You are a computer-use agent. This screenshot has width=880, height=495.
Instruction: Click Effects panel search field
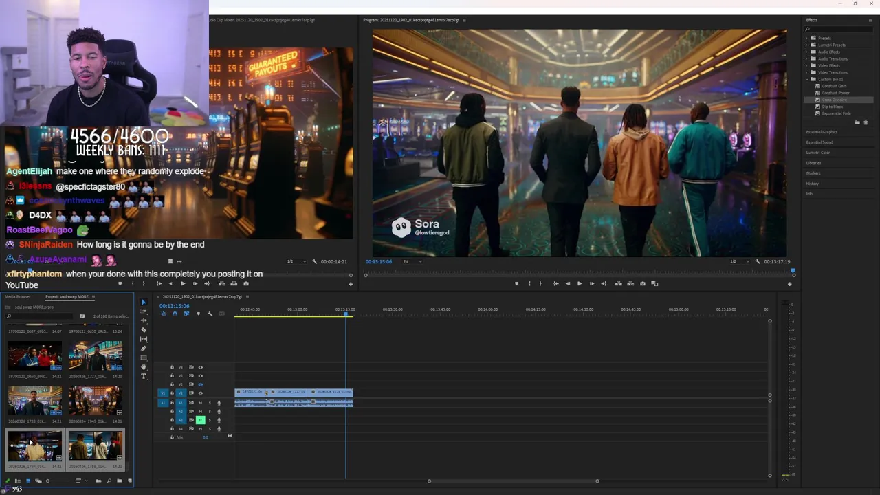point(839,29)
